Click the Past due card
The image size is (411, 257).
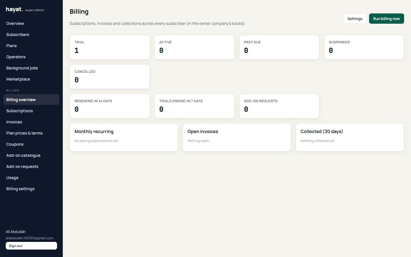click(279, 47)
